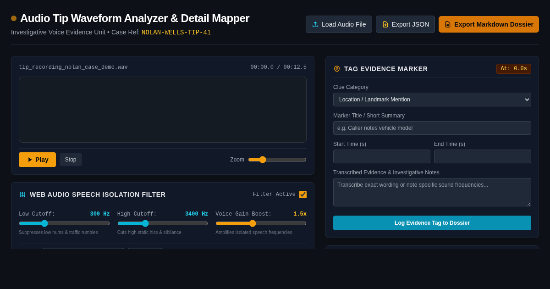Click the Tag Evidence Marker heading
The width and height of the screenshot is (550, 289).
pyautogui.click(x=386, y=69)
